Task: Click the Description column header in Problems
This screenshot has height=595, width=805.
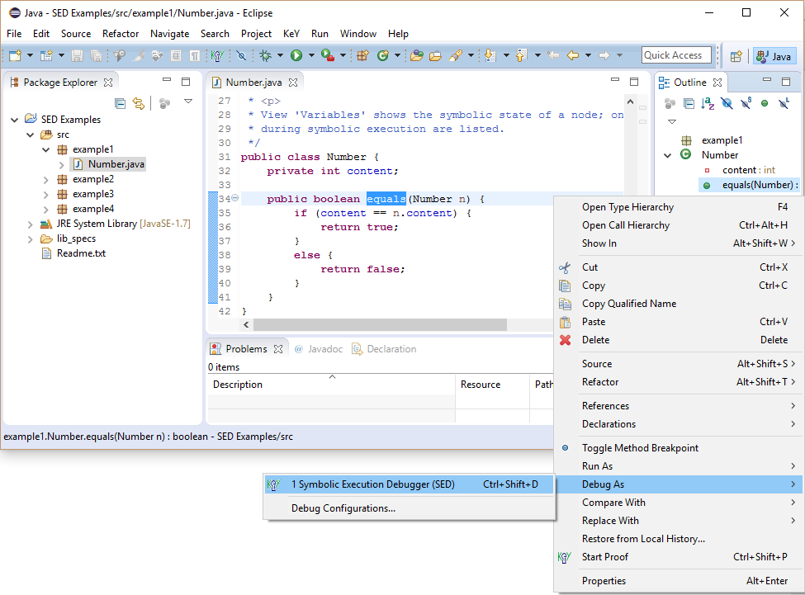Action: pyautogui.click(x=331, y=385)
